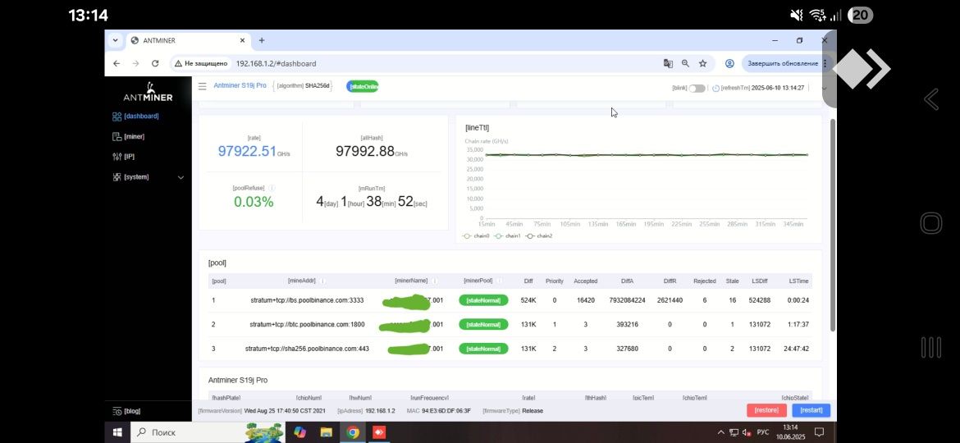The height and width of the screenshot is (443, 960).
Task: Expand the system submenu in sidebar
Action: coord(149,177)
